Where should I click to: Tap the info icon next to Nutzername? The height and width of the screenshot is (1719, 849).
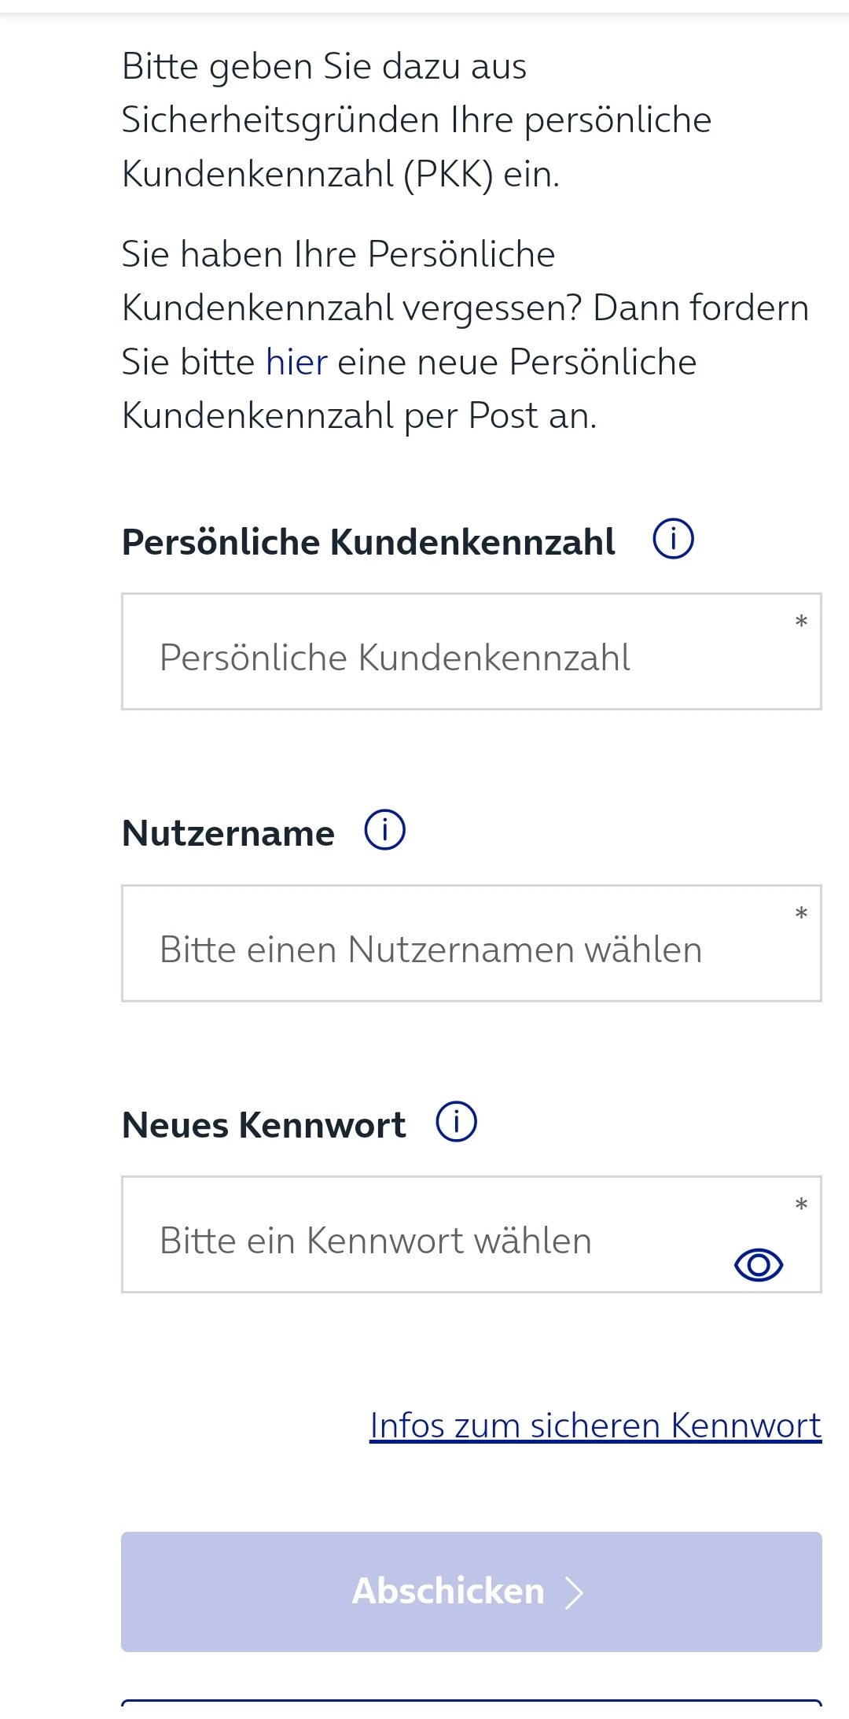point(385,831)
